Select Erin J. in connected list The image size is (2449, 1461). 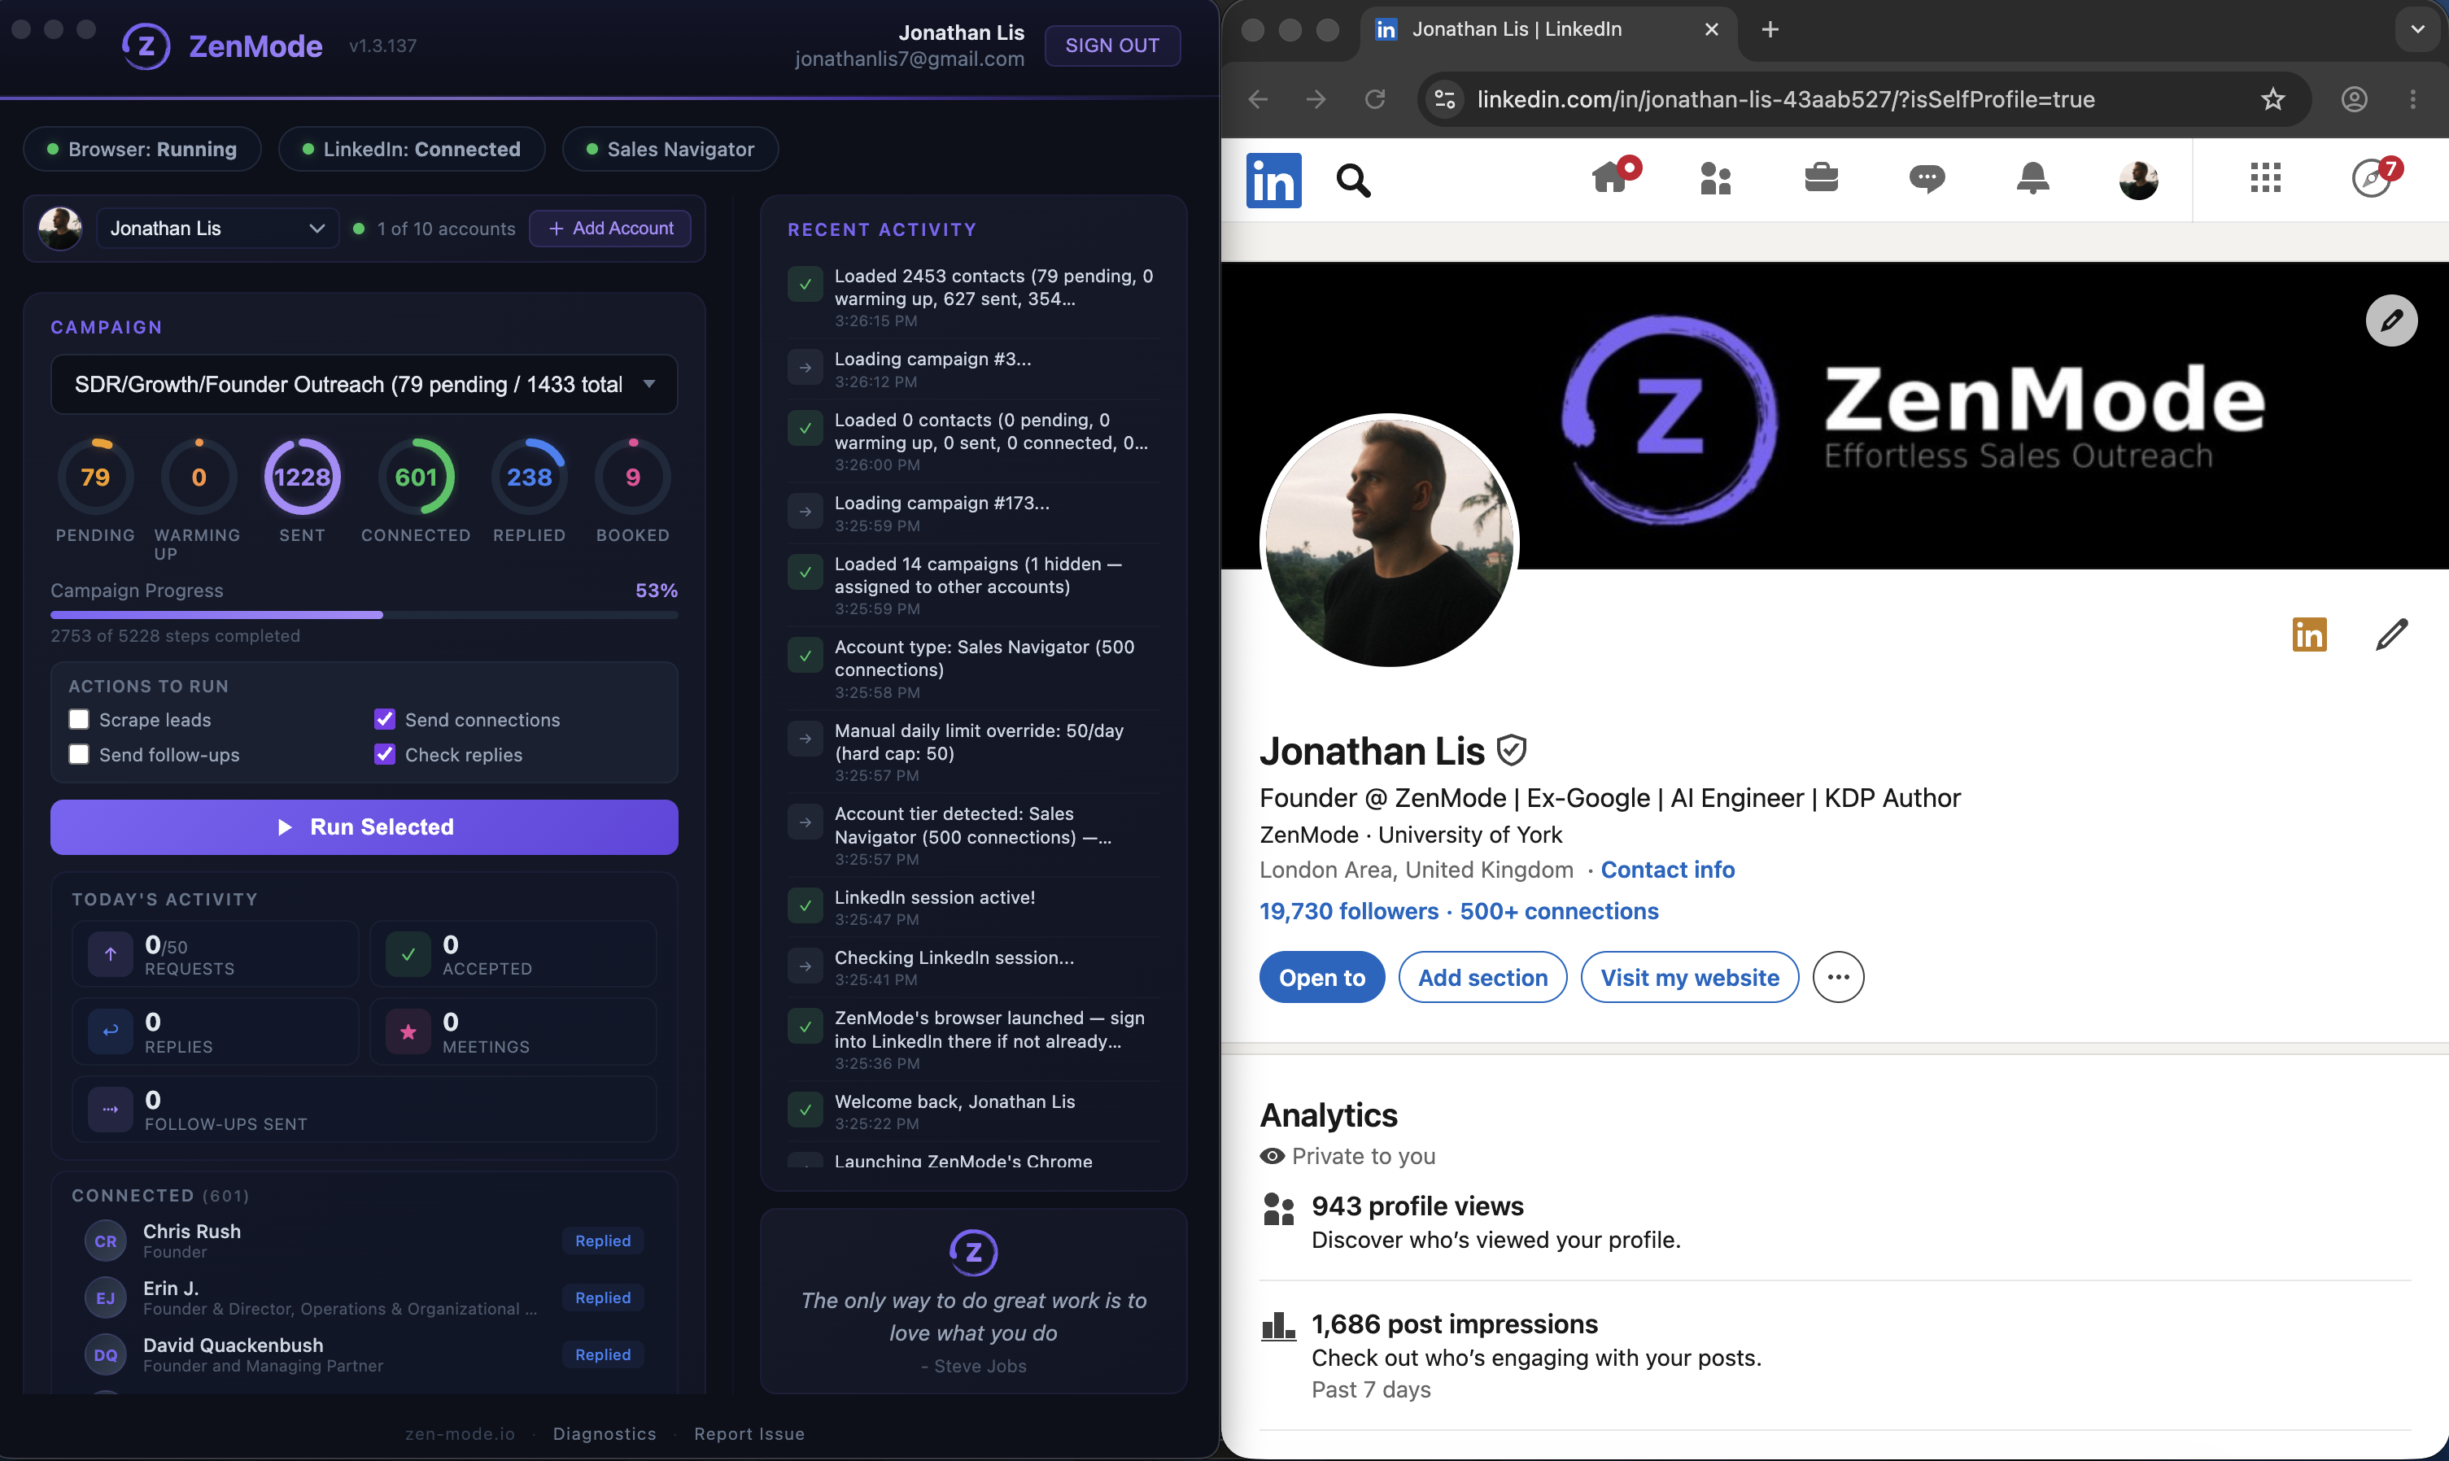pos(365,1297)
